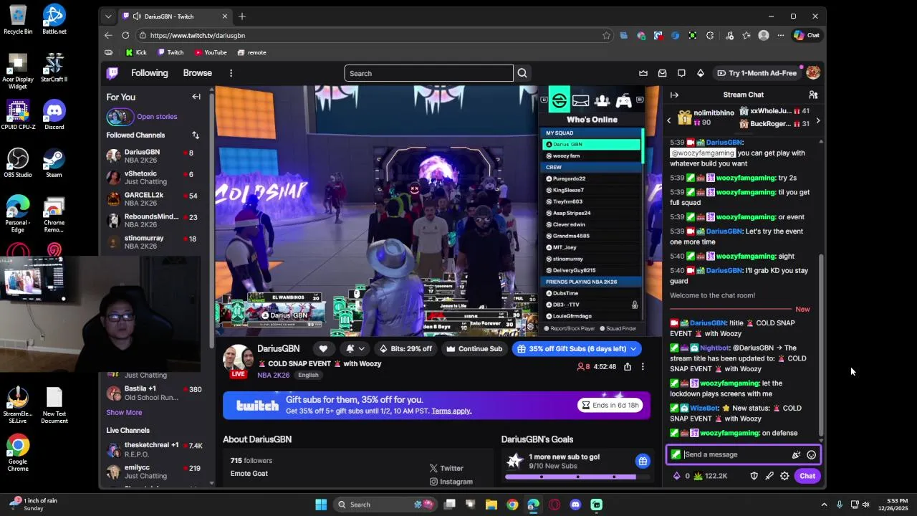Open Whispers speech bubble icon
917x516 pixels.
[681, 73]
